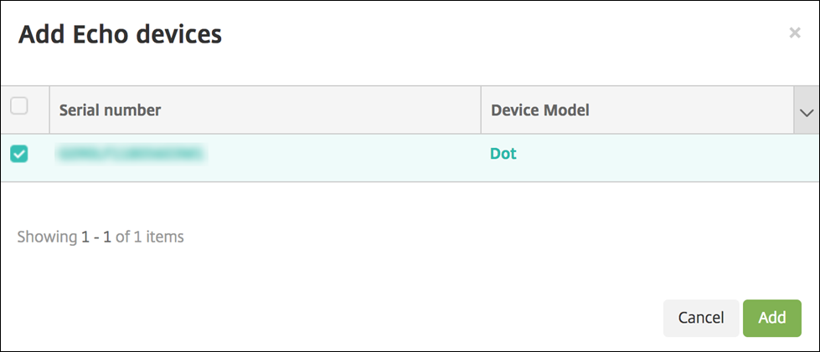Image resolution: width=820 pixels, height=352 pixels.
Task: Open the blurred serial number link
Action: (x=131, y=154)
